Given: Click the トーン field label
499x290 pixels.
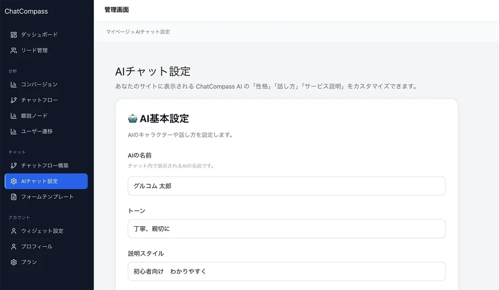Looking at the screenshot, I should tap(136, 211).
